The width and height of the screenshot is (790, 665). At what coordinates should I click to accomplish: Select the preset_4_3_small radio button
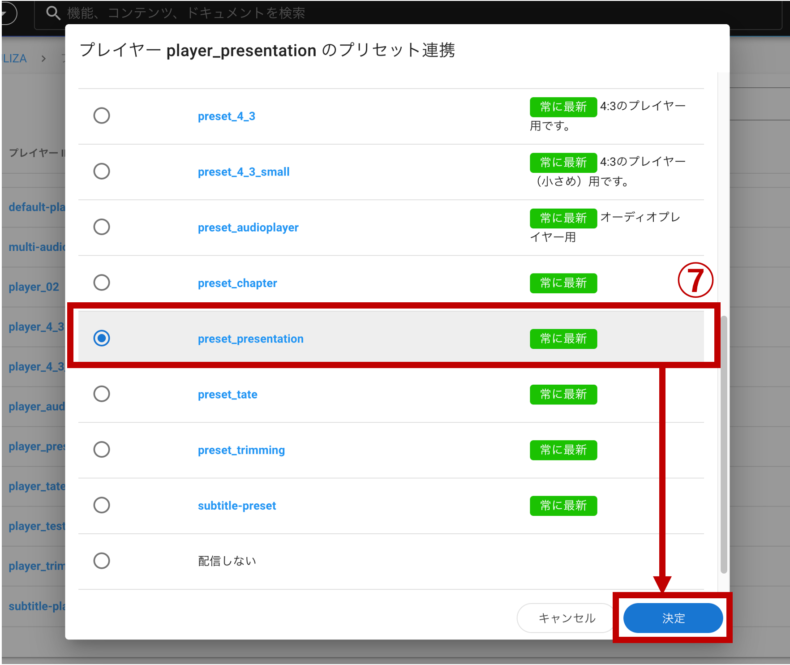click(x=102, y=171)
